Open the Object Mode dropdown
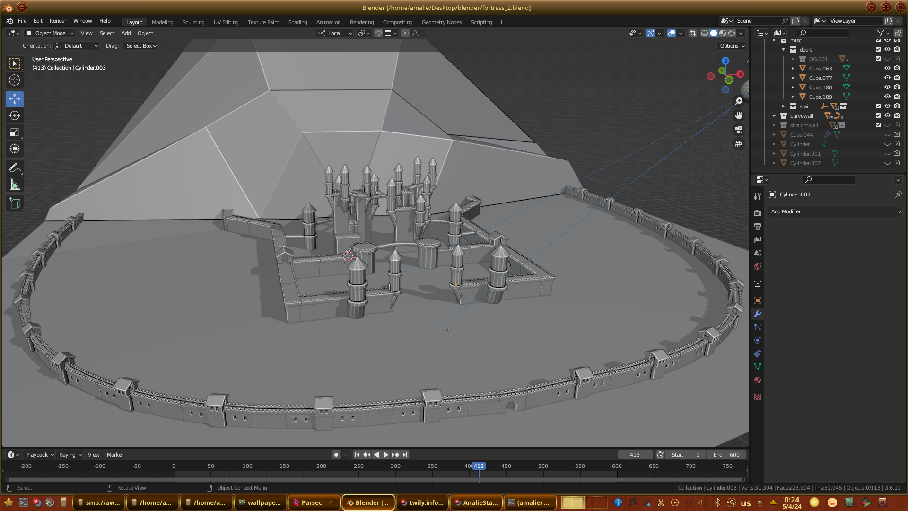This screenshot has width=908, height=511. 50,33
